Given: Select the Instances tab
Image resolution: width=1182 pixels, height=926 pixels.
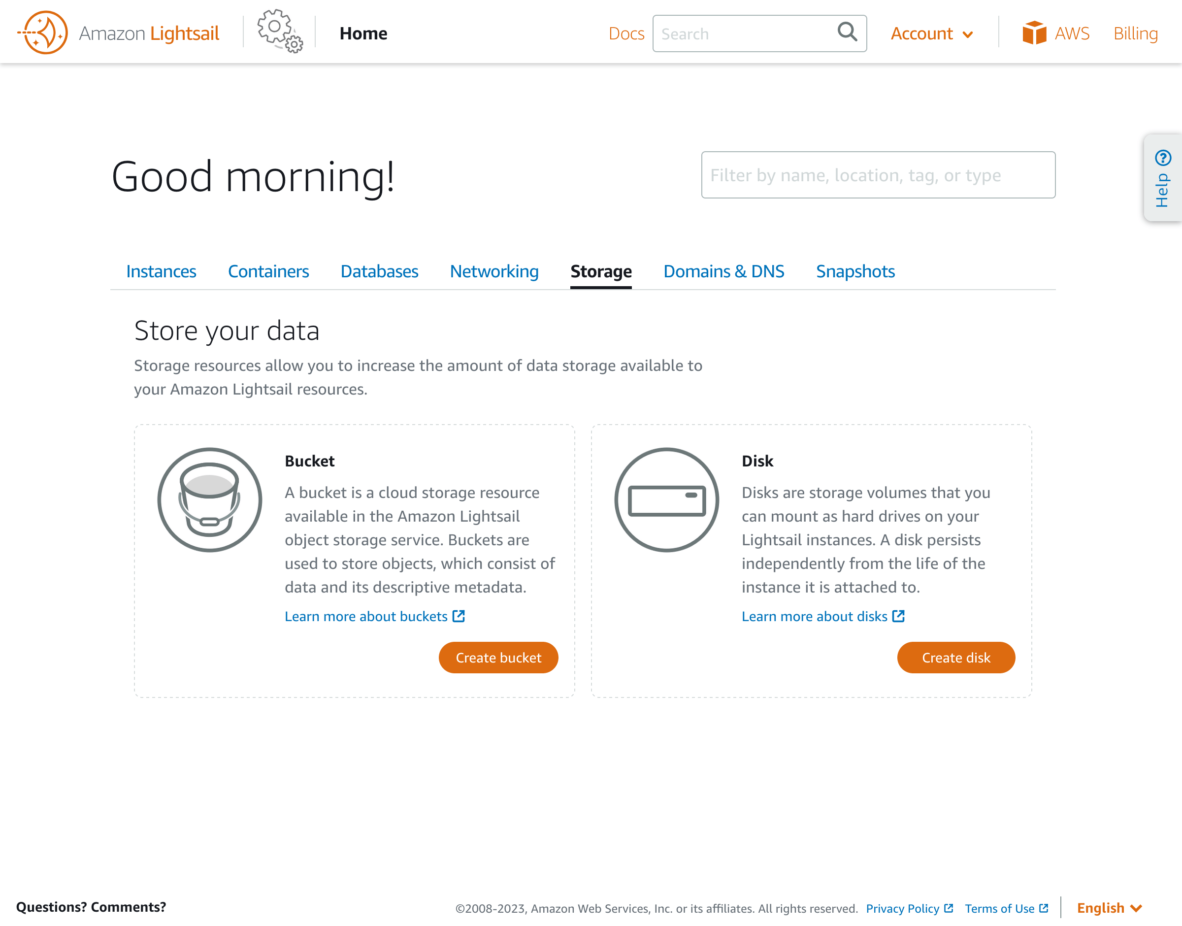Looking at the screenshot, I should click(x=161, y=271).
